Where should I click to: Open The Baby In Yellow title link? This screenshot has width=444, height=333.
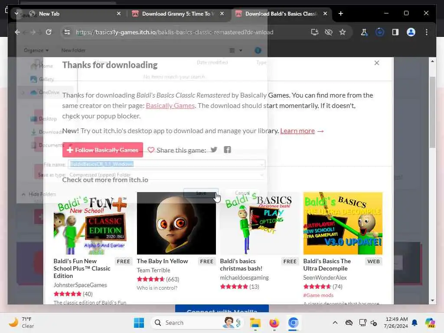coord(162,261)
